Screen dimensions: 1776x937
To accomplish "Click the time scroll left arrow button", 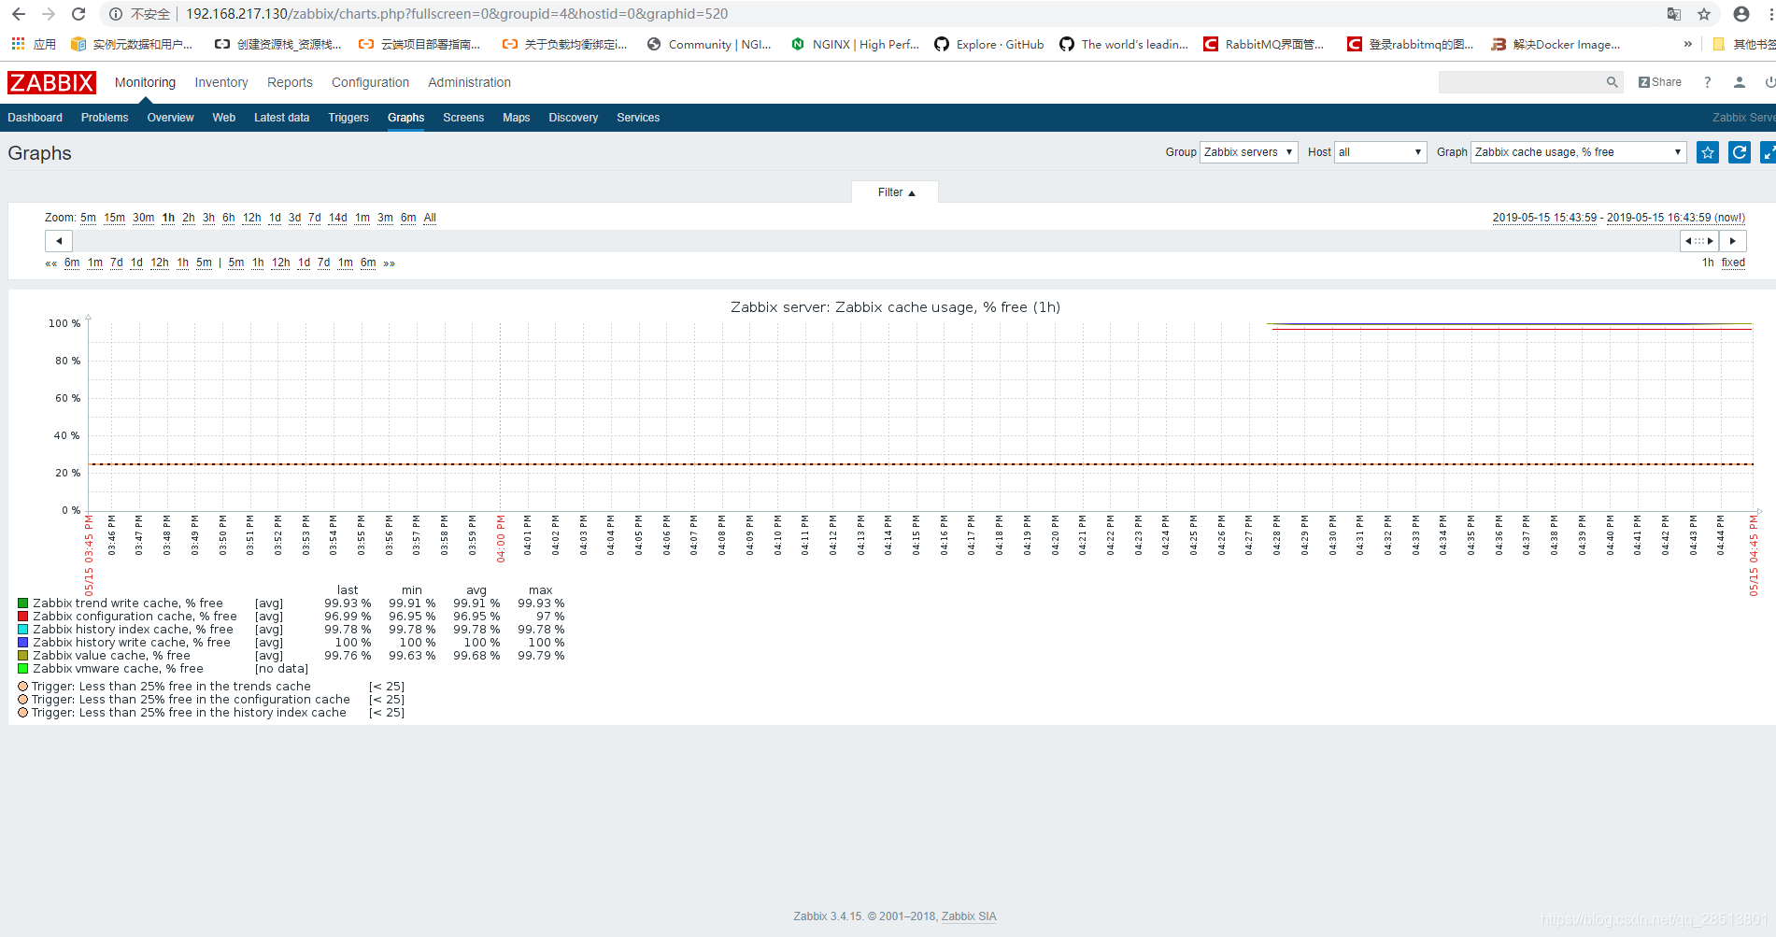I will click(x=59, y=241).
